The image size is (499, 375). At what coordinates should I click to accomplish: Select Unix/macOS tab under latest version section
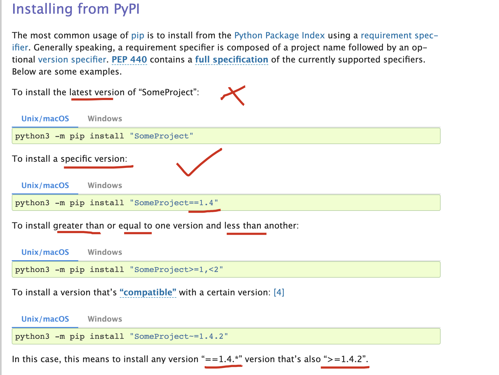point(45,118)
